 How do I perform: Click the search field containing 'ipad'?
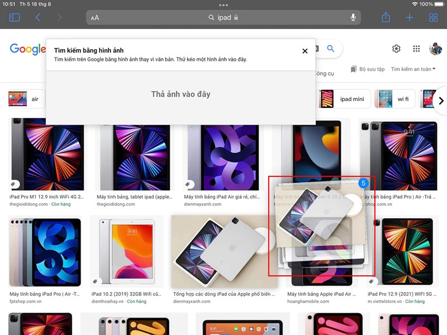point(223,17)
